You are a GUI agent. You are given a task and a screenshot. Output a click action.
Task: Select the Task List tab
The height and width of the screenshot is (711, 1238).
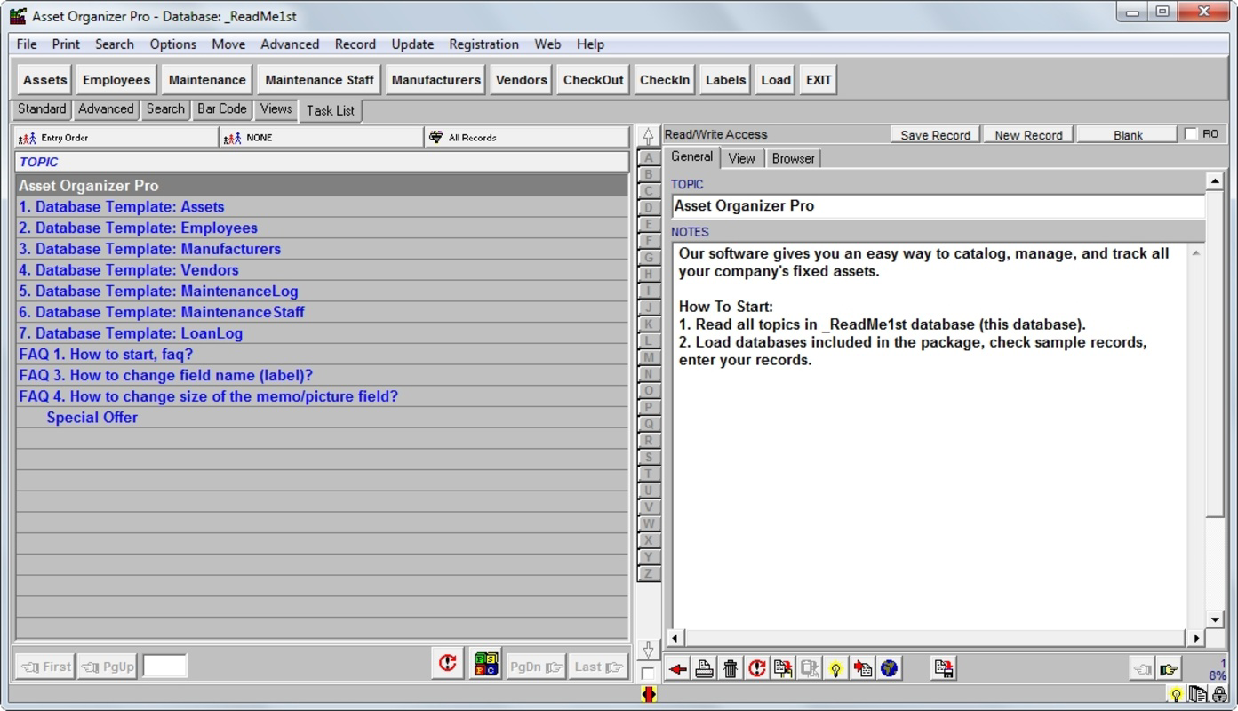tap(331, 110)
